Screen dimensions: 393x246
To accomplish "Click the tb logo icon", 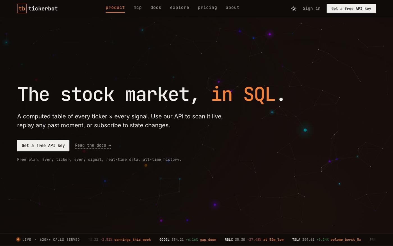I will 22,8.
